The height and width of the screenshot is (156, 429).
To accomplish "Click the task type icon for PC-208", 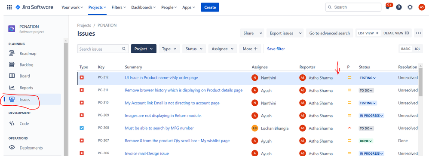I will [82, 128].
